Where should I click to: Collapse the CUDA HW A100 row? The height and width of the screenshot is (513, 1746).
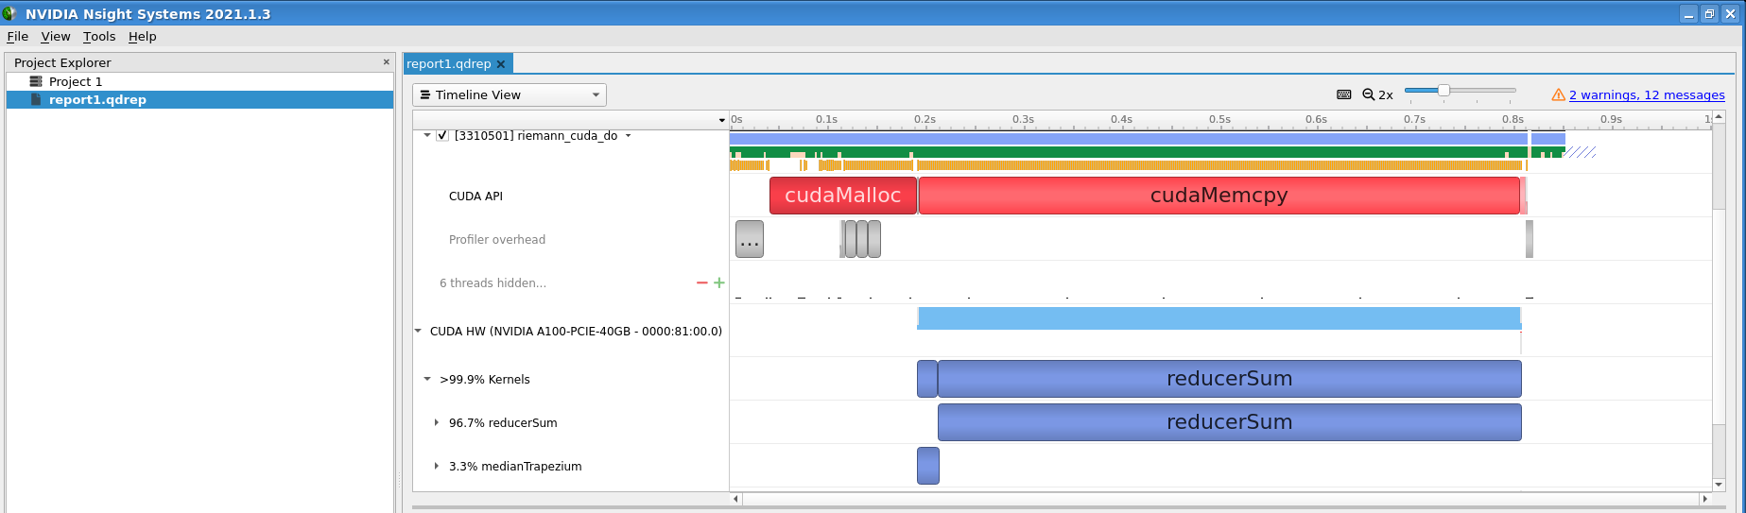pyautogui.click(x=418, y=331)
